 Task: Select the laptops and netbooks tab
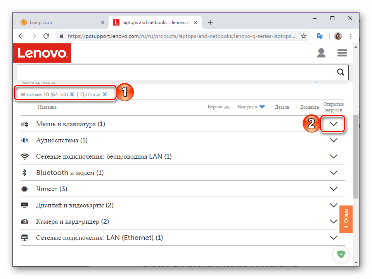156,22
